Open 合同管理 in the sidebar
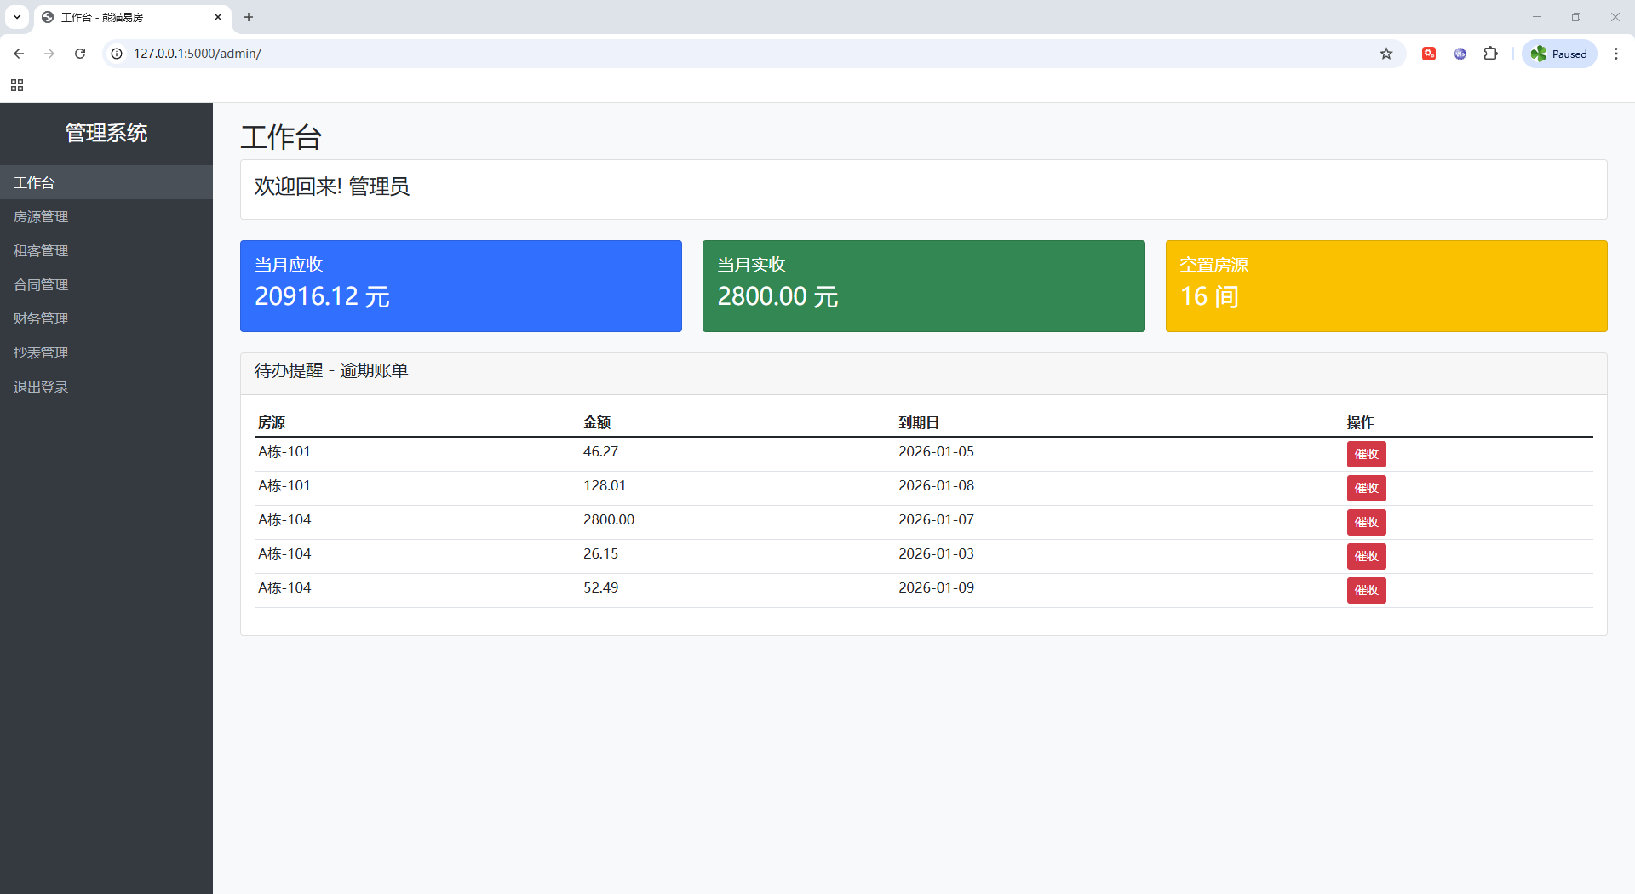The height and width of the screenshot is (894, 1635). pos(106,284)
